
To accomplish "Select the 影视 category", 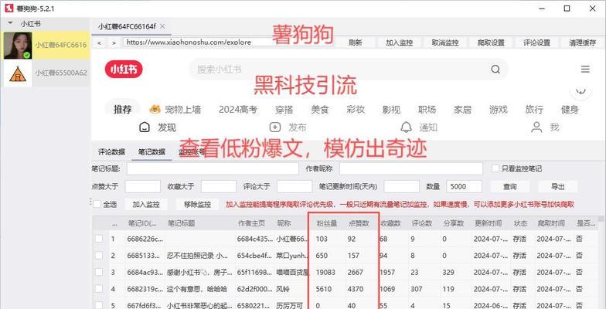I will [x=391, y=110].
